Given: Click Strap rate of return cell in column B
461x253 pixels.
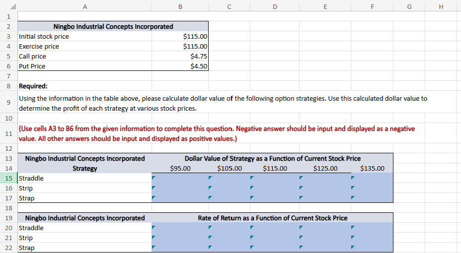Looking at the screenshot, I should pos(180,248).
